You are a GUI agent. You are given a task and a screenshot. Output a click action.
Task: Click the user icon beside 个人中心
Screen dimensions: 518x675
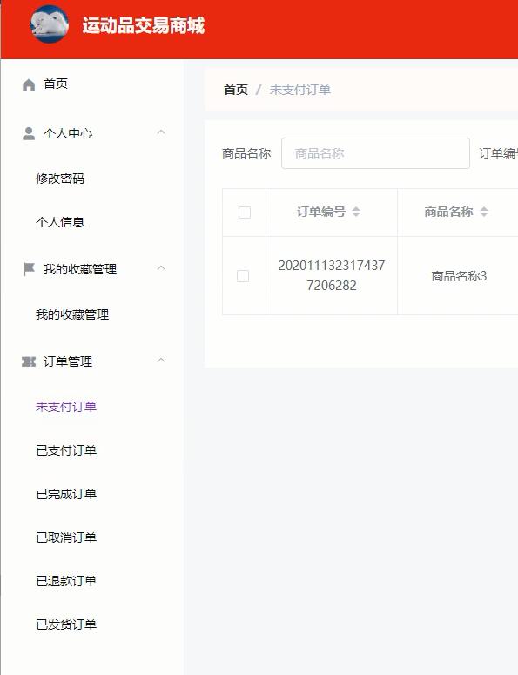click(29, 133)
